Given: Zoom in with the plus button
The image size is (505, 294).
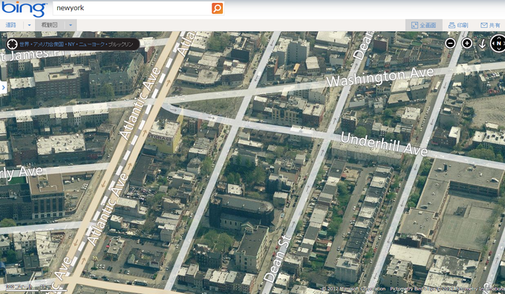Looking at the screenshot, I should click(x=466, y=43).
